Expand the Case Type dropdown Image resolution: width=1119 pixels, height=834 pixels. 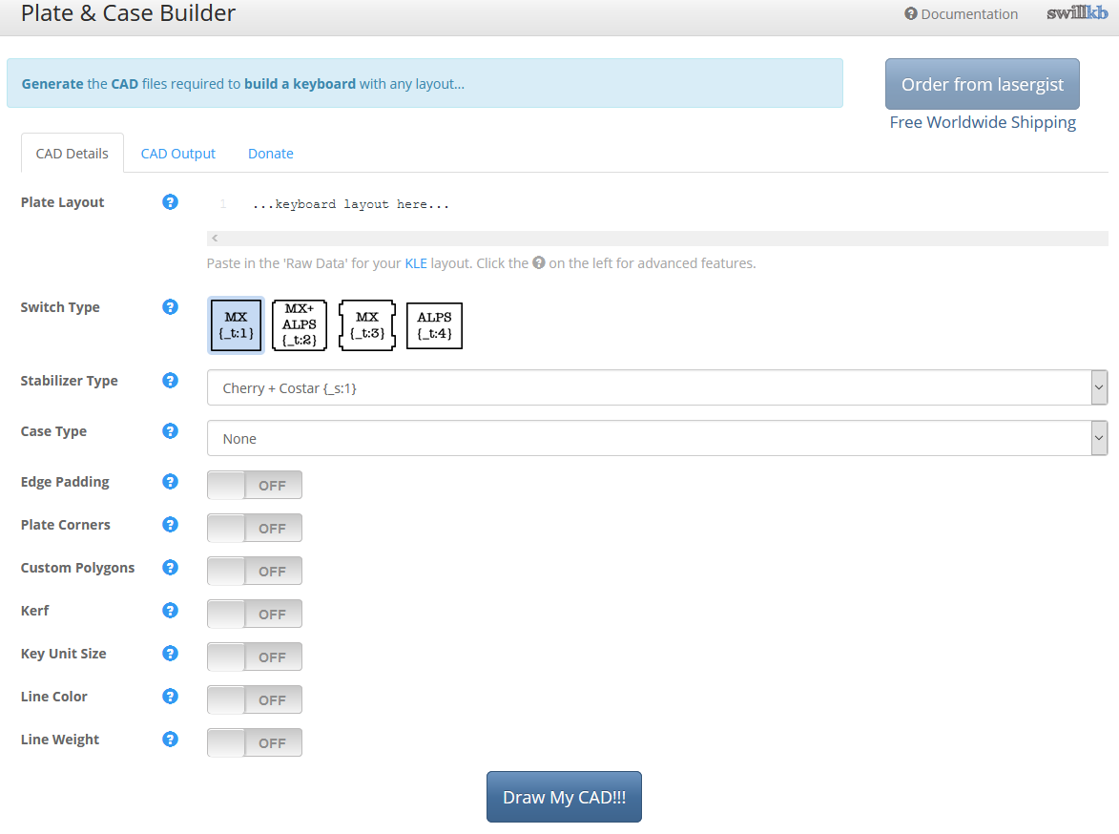point(657,439)
